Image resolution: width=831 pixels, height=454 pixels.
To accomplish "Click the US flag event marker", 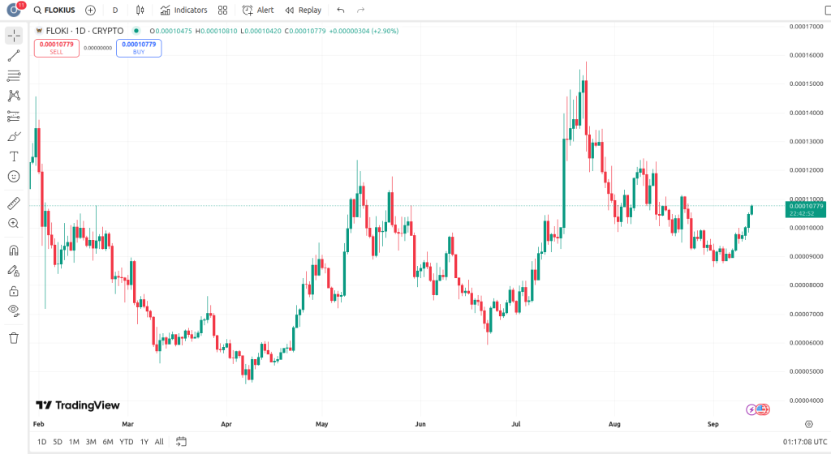I will 763,409.
